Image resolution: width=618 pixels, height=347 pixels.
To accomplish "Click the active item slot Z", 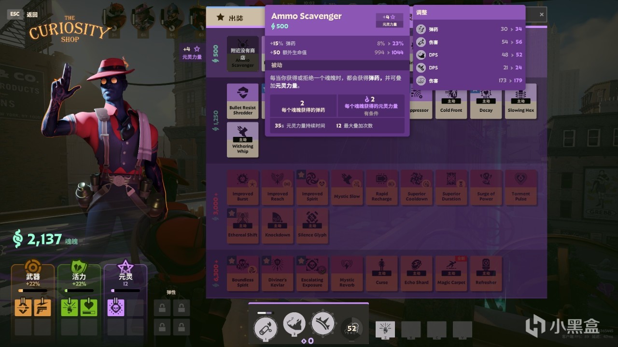I will pos(385,330).
